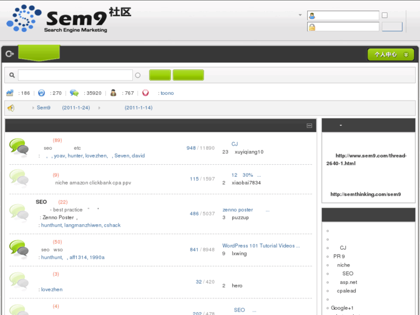Screen dimensions: 420x315
Task: Click the forum search text box
Action: pyautogui.click(x=75, y=75)
